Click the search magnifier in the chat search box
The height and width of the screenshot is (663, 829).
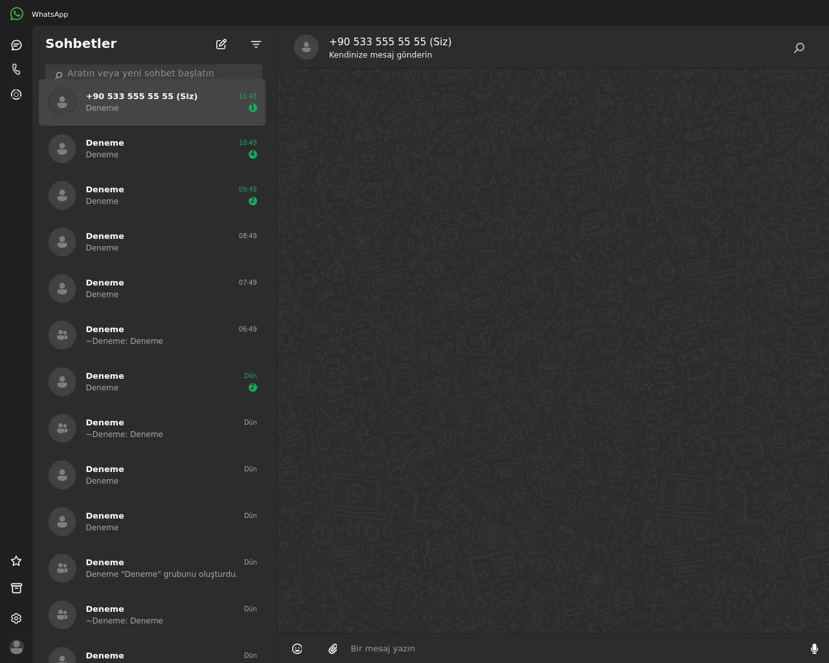(x=59, y=75)
